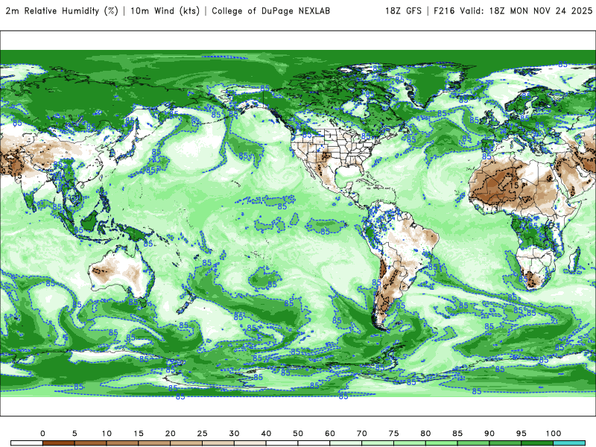Click the "College of DuPage NEXLAB" text
The width and height of the screenshot is (596, 447).
270,11
